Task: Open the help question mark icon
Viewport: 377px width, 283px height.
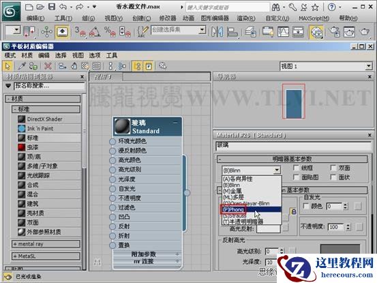Action: click(332, 8)
